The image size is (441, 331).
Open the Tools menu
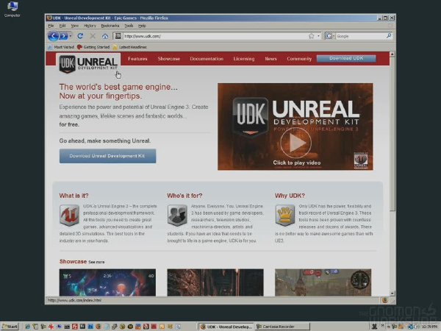129,26
